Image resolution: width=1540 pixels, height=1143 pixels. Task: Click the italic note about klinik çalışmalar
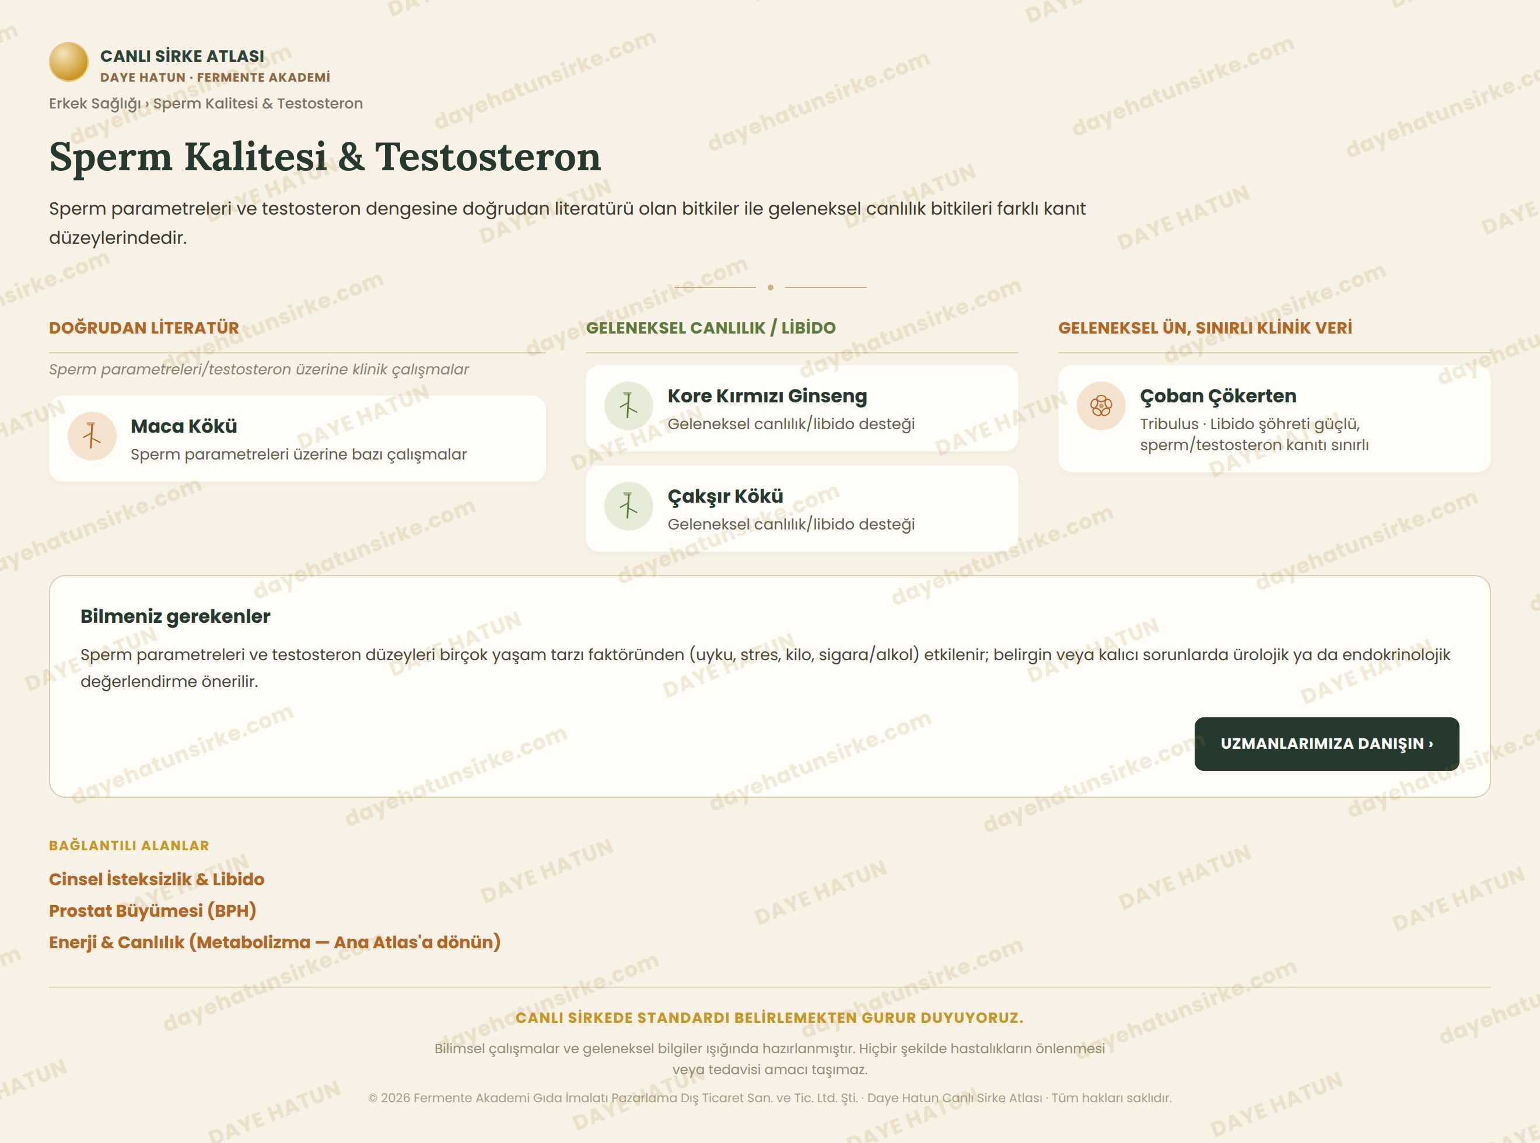pyautogui.click(x=259, y=370)
